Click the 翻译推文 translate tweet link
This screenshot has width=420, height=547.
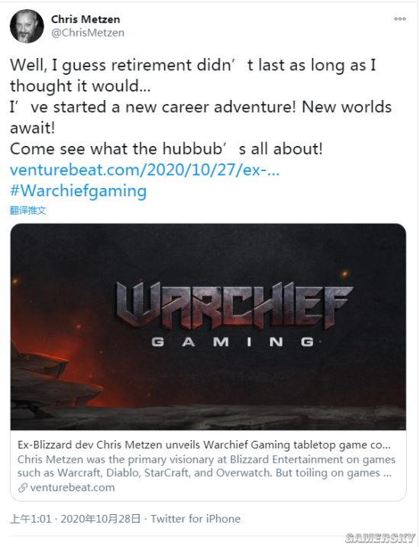coord(28,210)
